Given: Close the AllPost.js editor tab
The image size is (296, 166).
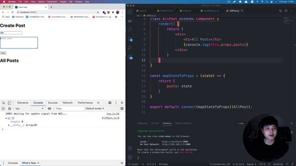Looking at the screenshot, I should pyautogui.click(x=242, y=11).
